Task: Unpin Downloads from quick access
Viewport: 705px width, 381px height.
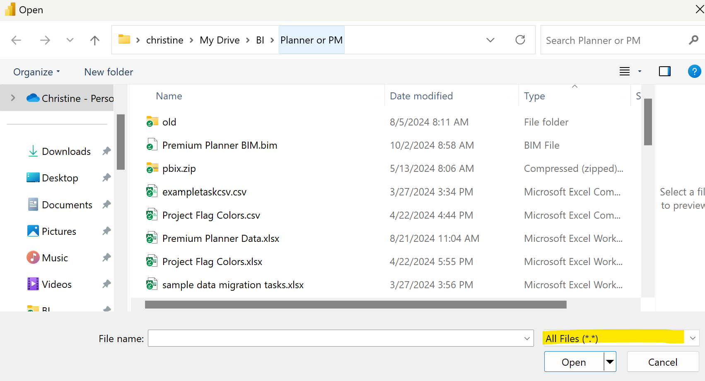Action: (x=106, y=151)
